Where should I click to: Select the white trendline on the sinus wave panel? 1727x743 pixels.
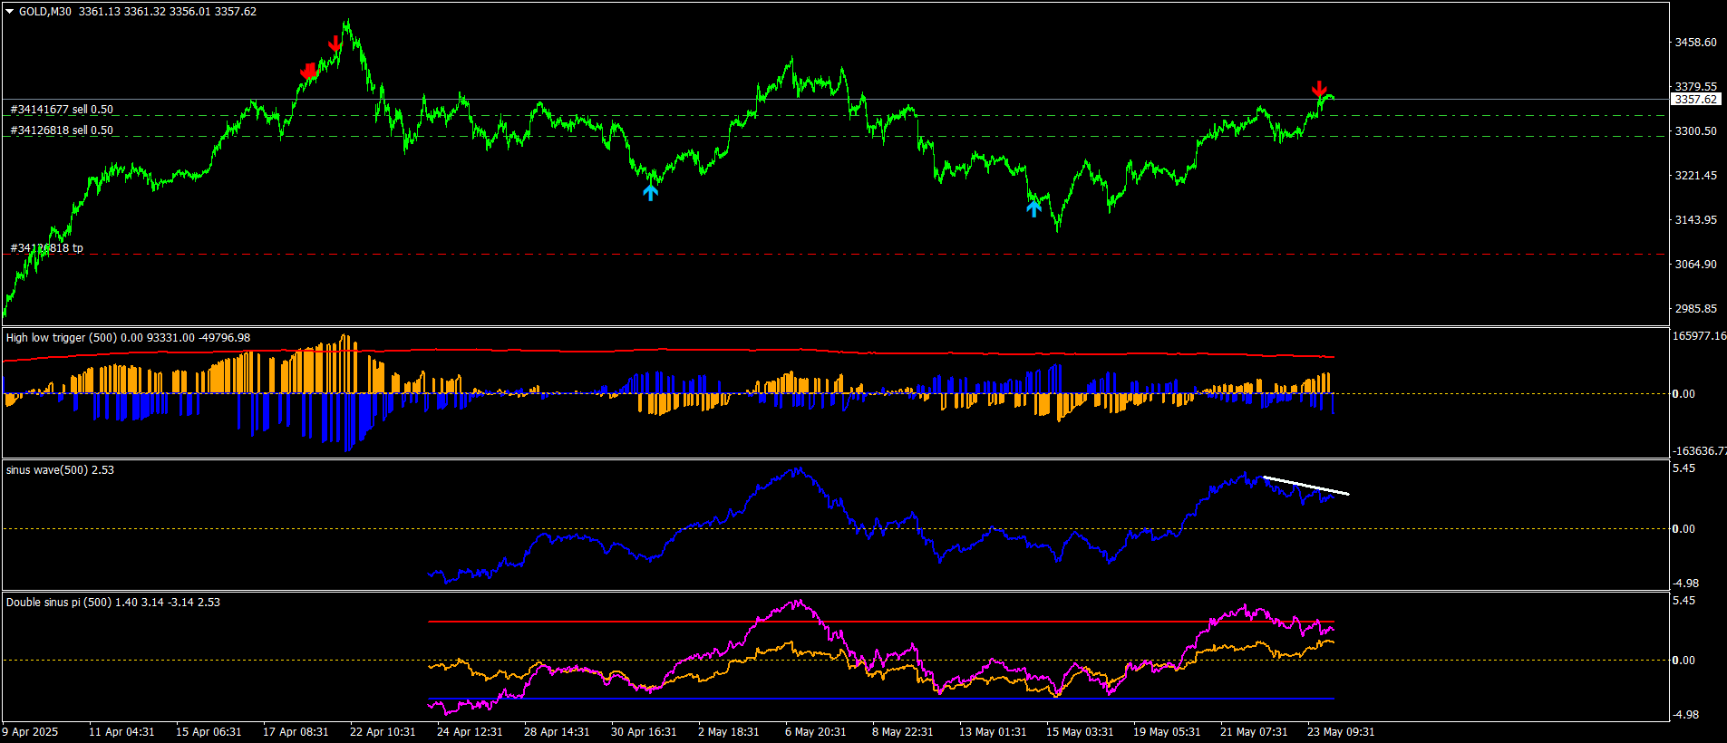(x=1305, y=485)
